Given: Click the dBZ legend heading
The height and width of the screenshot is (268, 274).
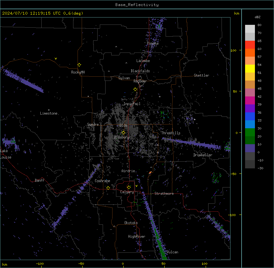Looking at the screenshot, I should coord(257,17).
